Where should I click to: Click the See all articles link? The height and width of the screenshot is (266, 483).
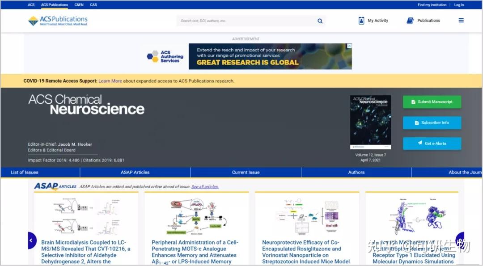click(x=205, y=186)
